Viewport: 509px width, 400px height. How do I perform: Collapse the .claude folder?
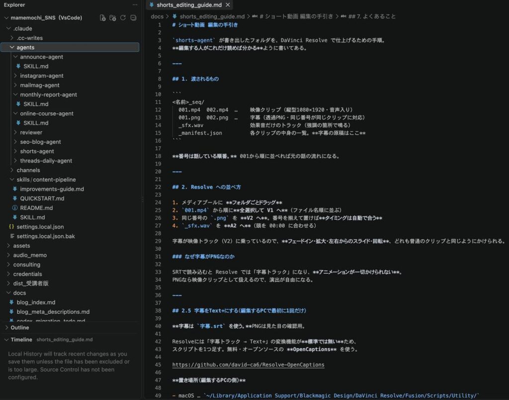click(9, 28)
